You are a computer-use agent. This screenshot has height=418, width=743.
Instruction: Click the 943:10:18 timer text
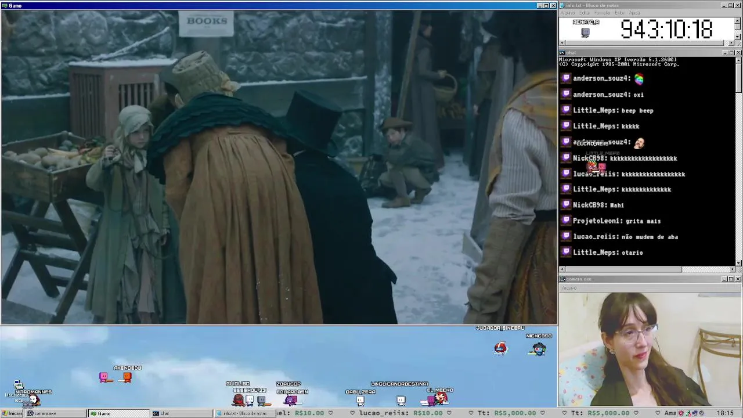666,29
